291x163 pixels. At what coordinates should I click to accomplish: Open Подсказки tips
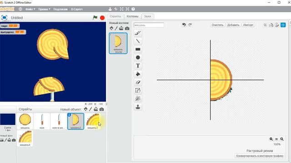click(60, 9)
